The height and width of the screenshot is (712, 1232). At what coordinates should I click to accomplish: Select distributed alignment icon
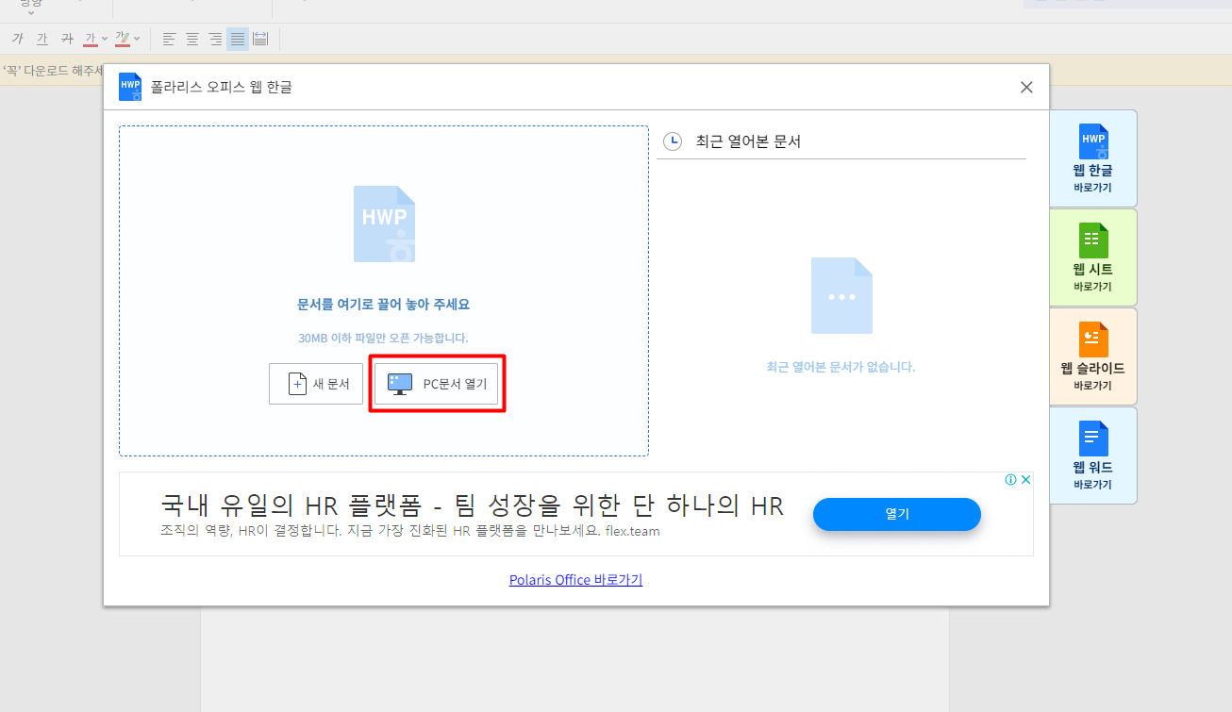tap(260, 39)
